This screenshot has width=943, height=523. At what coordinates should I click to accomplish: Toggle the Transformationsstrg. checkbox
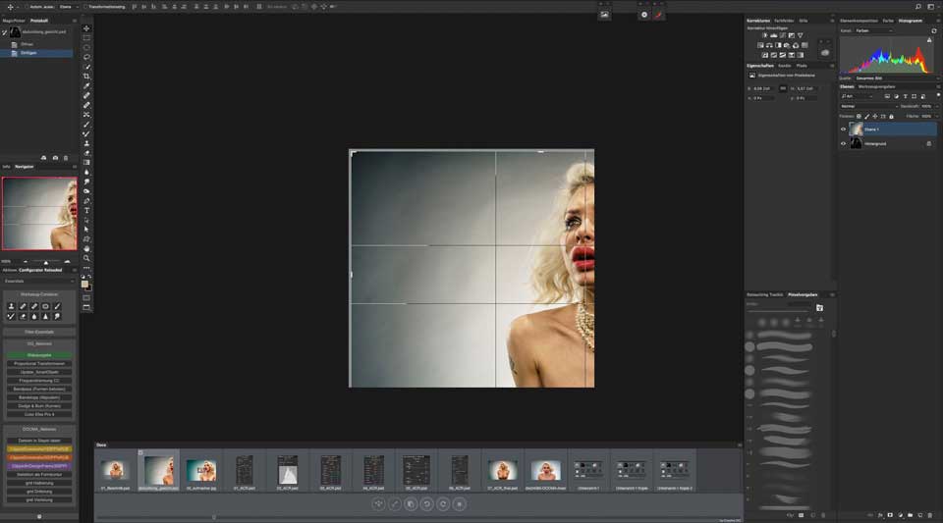pyautogui.click(x=84, y=6)
